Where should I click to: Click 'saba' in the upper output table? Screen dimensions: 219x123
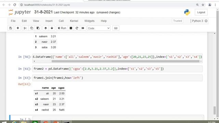tap(44, 47)
